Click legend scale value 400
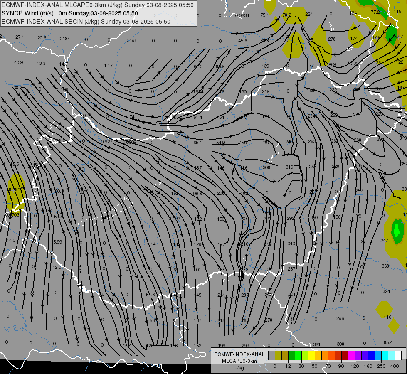407x374 pixels. coord(395,366)
